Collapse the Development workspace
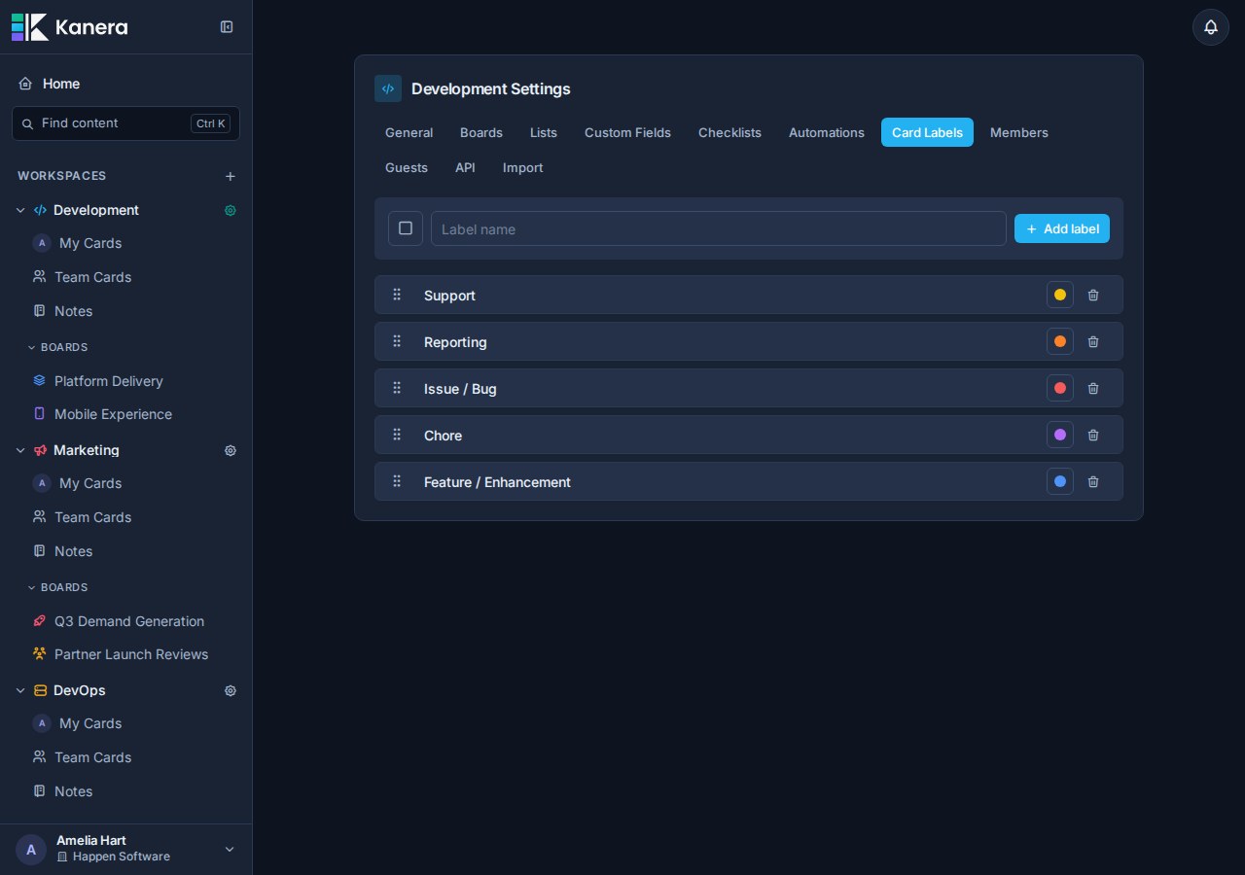Viewport: 1245px width, 875px height. [x=20, y=210]
